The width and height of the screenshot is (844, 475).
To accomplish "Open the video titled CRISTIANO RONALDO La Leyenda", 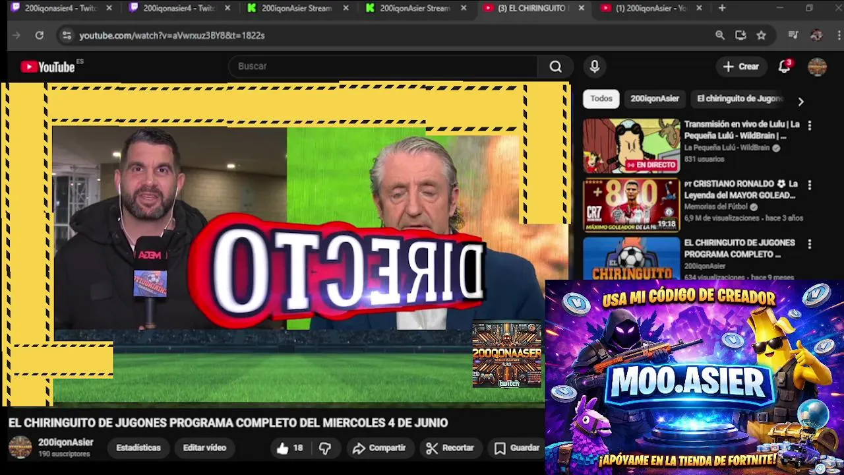I will tap(740, 189).
